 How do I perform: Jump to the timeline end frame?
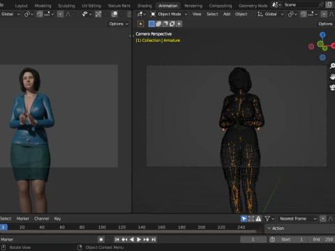[x=154, y=239]
